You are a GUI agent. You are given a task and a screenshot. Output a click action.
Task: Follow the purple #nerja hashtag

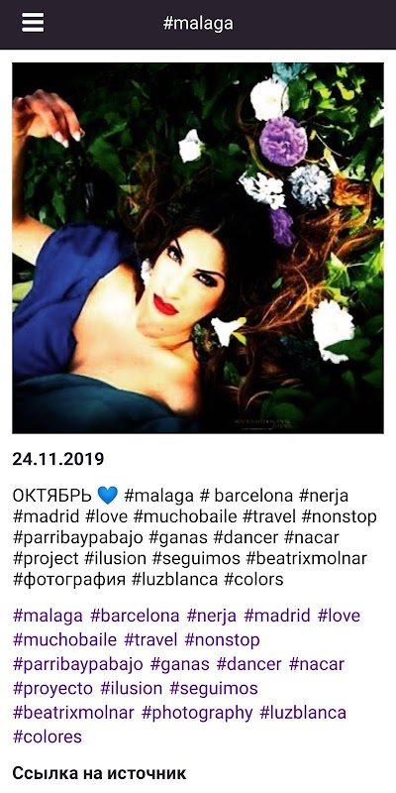212,616
